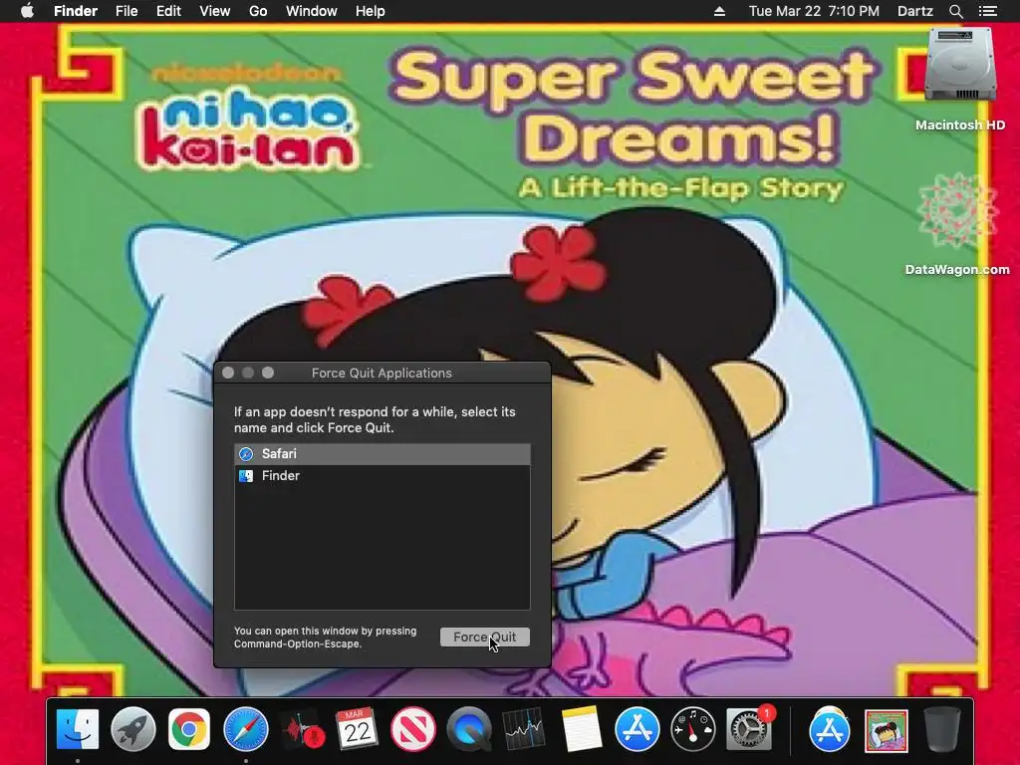Click the eject icon in menu bar
Image resolution: width=1020 pixels, height=765 pixels.
point(719,11)
